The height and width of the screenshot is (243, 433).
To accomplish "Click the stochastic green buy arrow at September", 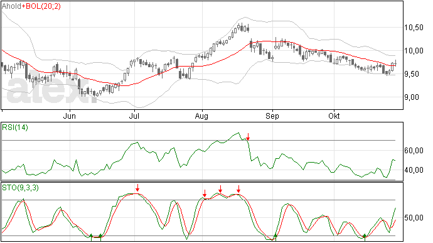I will point(275,237).
